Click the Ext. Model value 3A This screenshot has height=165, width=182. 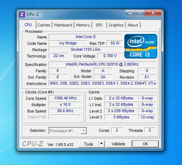tap(103, 77)
